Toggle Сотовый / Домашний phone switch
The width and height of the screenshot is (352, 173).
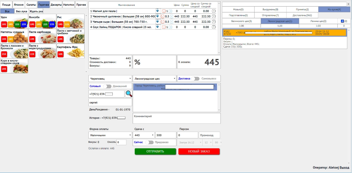tap(107, 86)
